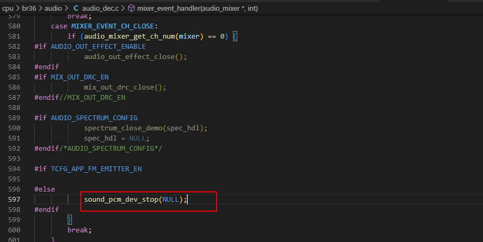Image resolution: width=483 pixels, height=242 pixels.
Task: Click the TCFG_APP_FM_EMITTER_EN macro
Action: click(x=96, y=168)
